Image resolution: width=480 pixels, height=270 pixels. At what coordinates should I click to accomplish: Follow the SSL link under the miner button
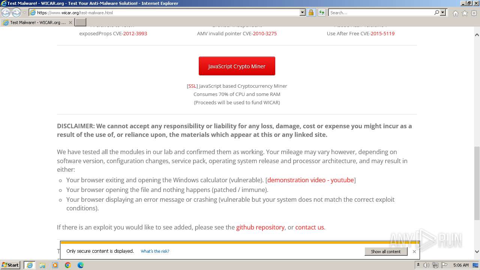pos(192,86)
